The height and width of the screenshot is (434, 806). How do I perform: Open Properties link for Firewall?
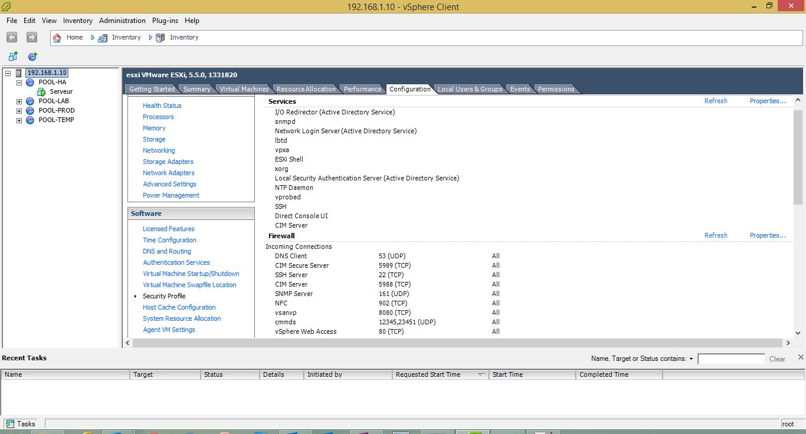768,235
